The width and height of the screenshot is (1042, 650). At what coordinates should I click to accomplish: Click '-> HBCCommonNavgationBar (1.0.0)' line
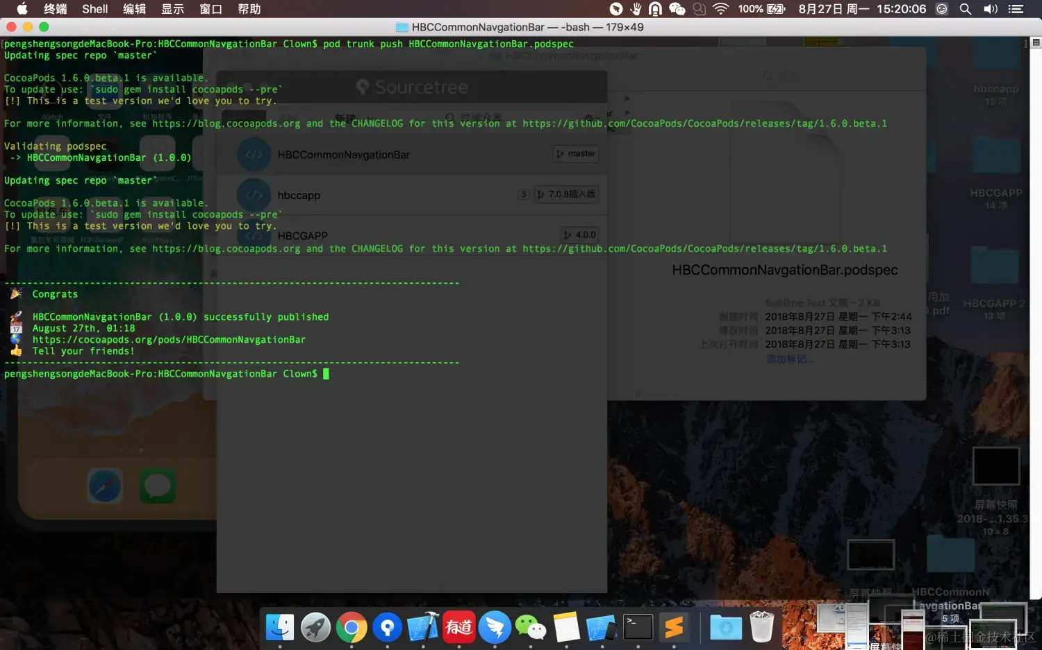point(100,157)
